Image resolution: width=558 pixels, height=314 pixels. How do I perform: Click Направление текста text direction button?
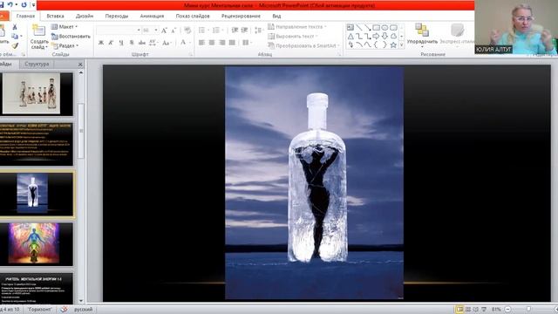(296, 27)
